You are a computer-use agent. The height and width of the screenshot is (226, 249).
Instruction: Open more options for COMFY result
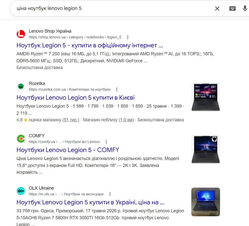106,142
